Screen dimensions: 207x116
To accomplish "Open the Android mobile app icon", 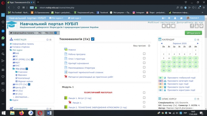I will click(169, 26).
